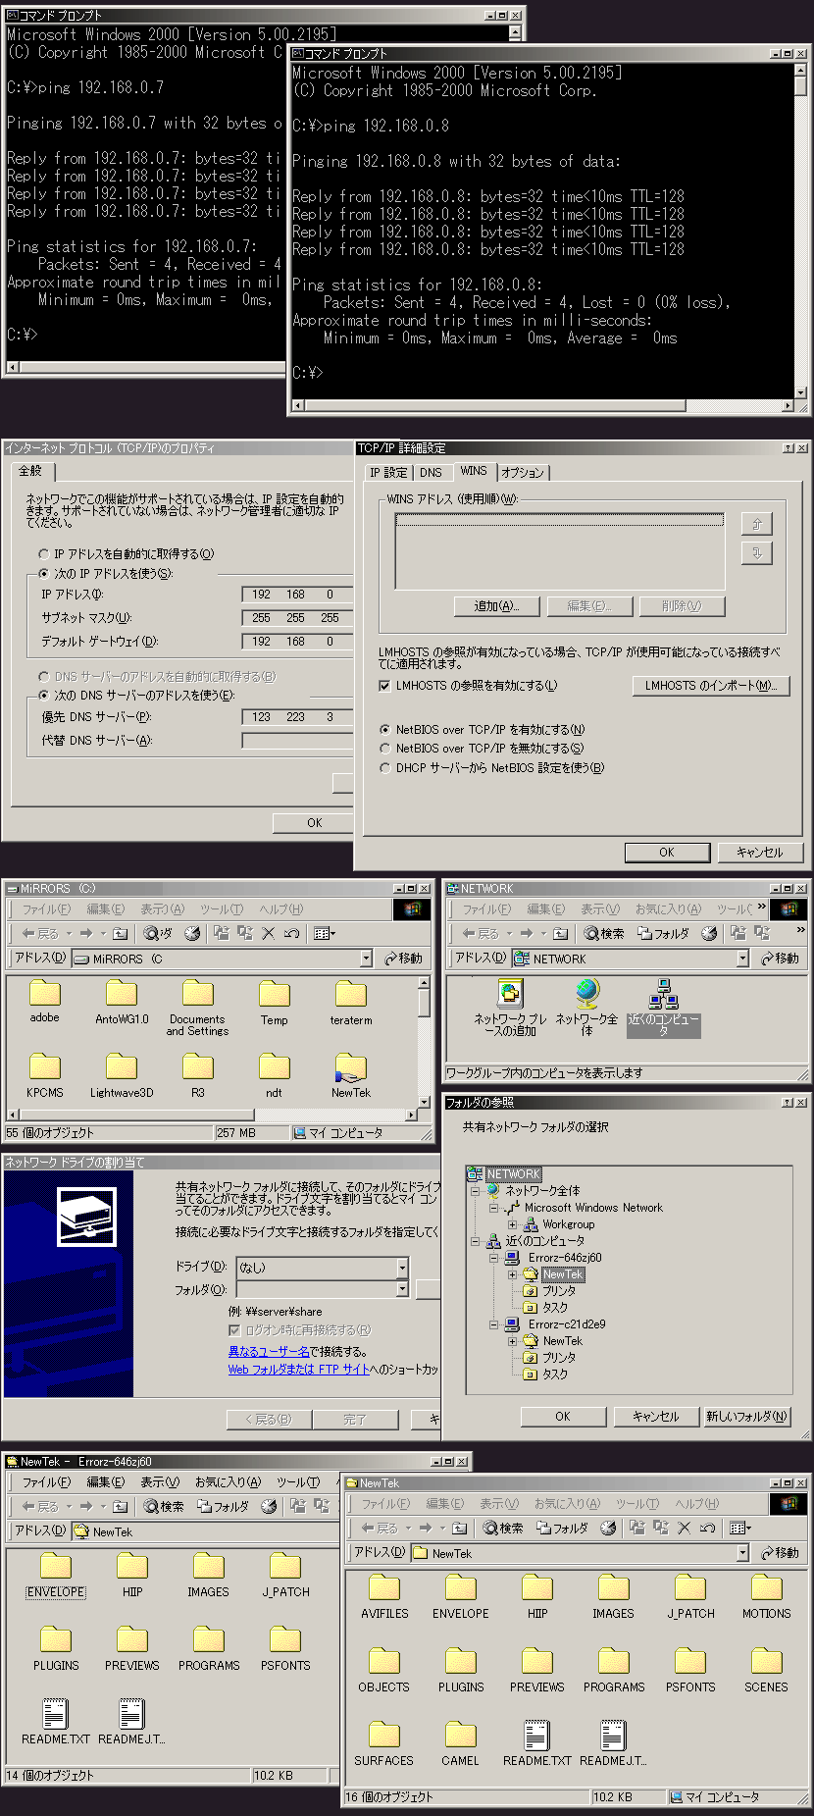The image size is (814, 1816).
Task: Open the 編集(E) menu in MiRRORS window
Action: click(x=105, y=909)
